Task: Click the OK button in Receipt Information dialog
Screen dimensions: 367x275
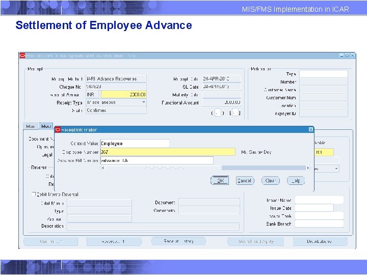Action: tap(220, 180)
